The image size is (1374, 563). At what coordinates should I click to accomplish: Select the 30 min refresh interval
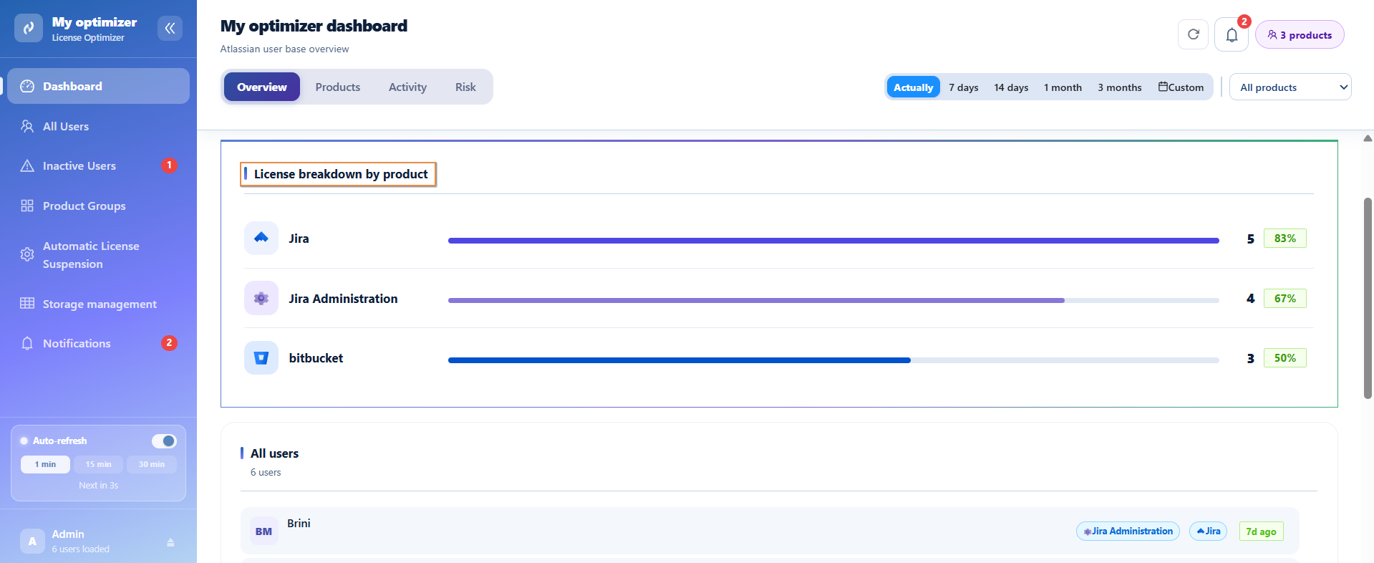pyautogui.click(x=152, y=464)
